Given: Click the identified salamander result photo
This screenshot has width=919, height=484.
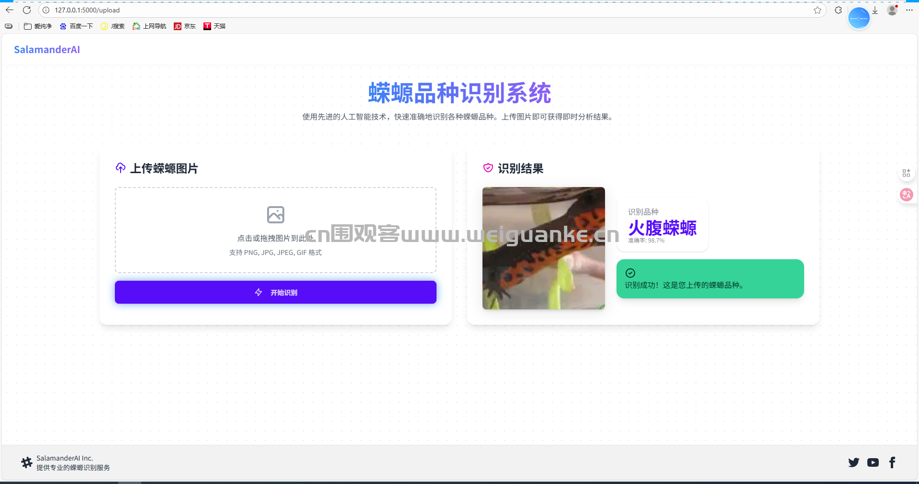Looking at the screenshot, I should pyautogui.click(x=543, y=248).
